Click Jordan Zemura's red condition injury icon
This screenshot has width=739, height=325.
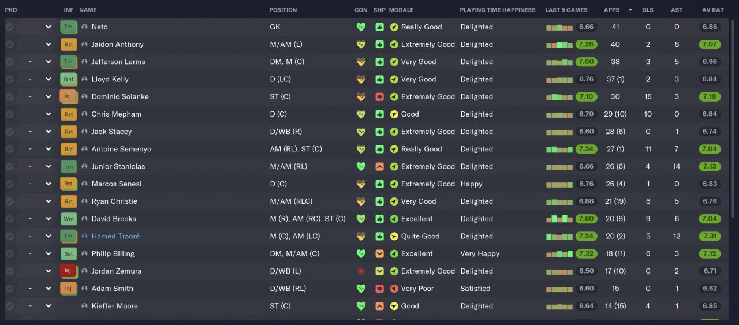coord(361,271)
